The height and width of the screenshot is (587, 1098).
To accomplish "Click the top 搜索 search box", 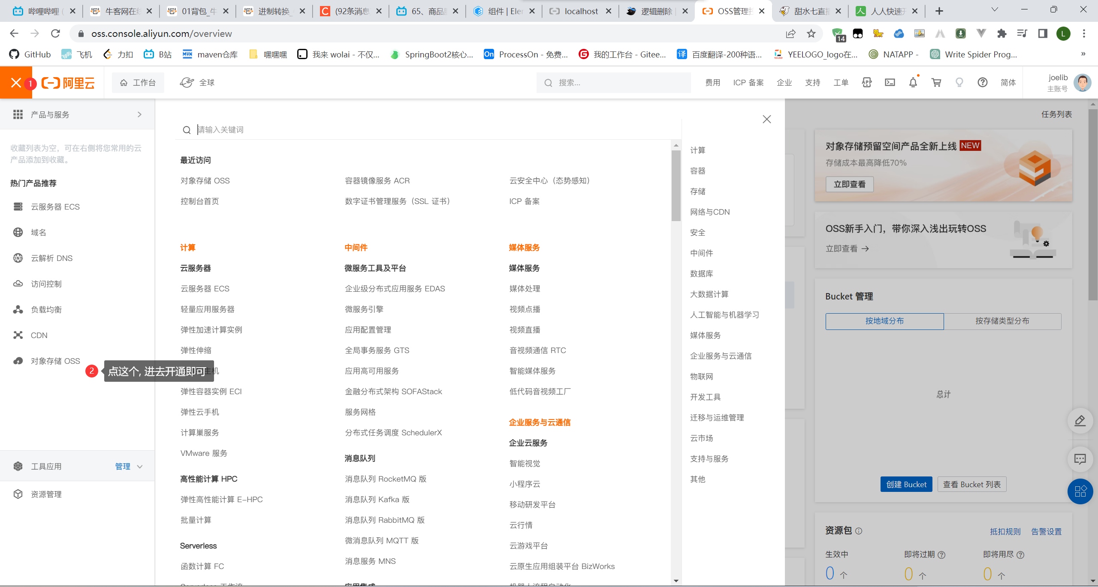I will tap(613, 83).
